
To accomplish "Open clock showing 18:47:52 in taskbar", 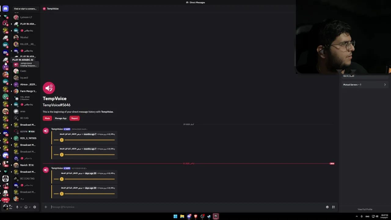I will 385,216.
